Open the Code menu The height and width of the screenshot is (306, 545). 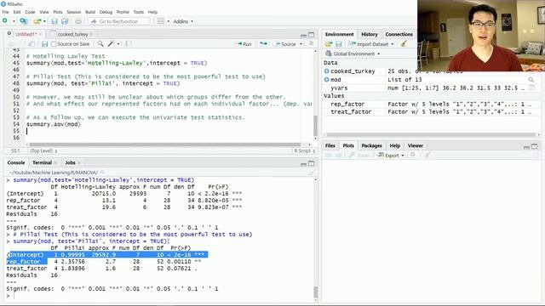[x=30, y=12]
